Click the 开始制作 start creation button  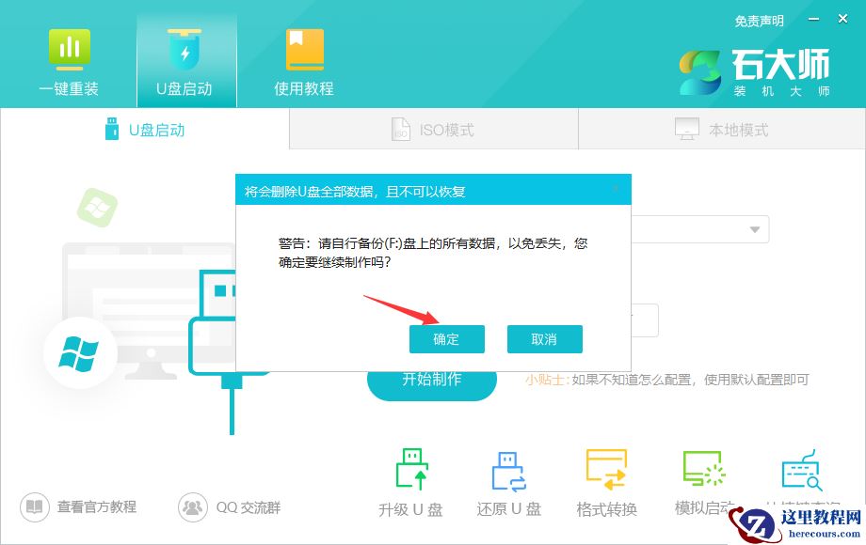click(x=431, y=383)
